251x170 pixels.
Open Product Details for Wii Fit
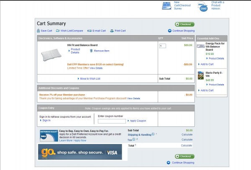(x=75, y=51)
